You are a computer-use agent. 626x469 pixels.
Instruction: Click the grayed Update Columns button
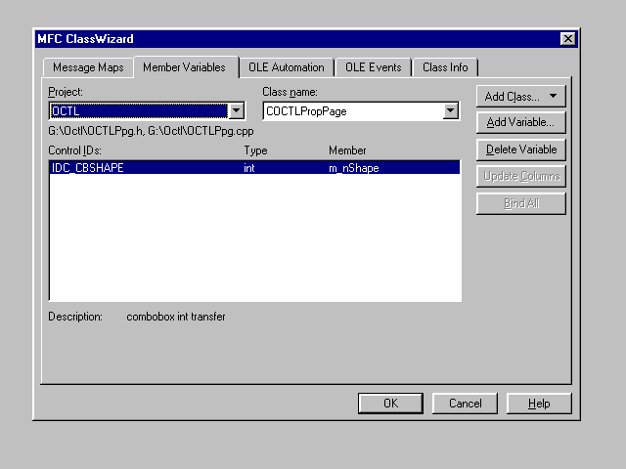point(520,177)
